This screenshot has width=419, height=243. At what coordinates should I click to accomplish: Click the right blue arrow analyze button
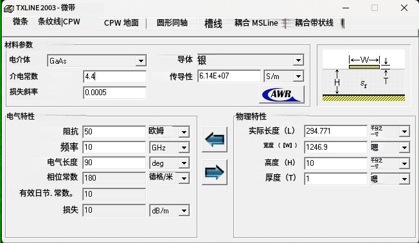pyautogui.click(x=215, y=172)
